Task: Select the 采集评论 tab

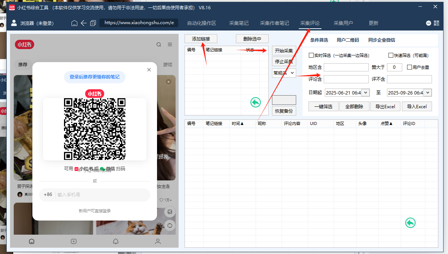Action: click(x=310, y=23)
